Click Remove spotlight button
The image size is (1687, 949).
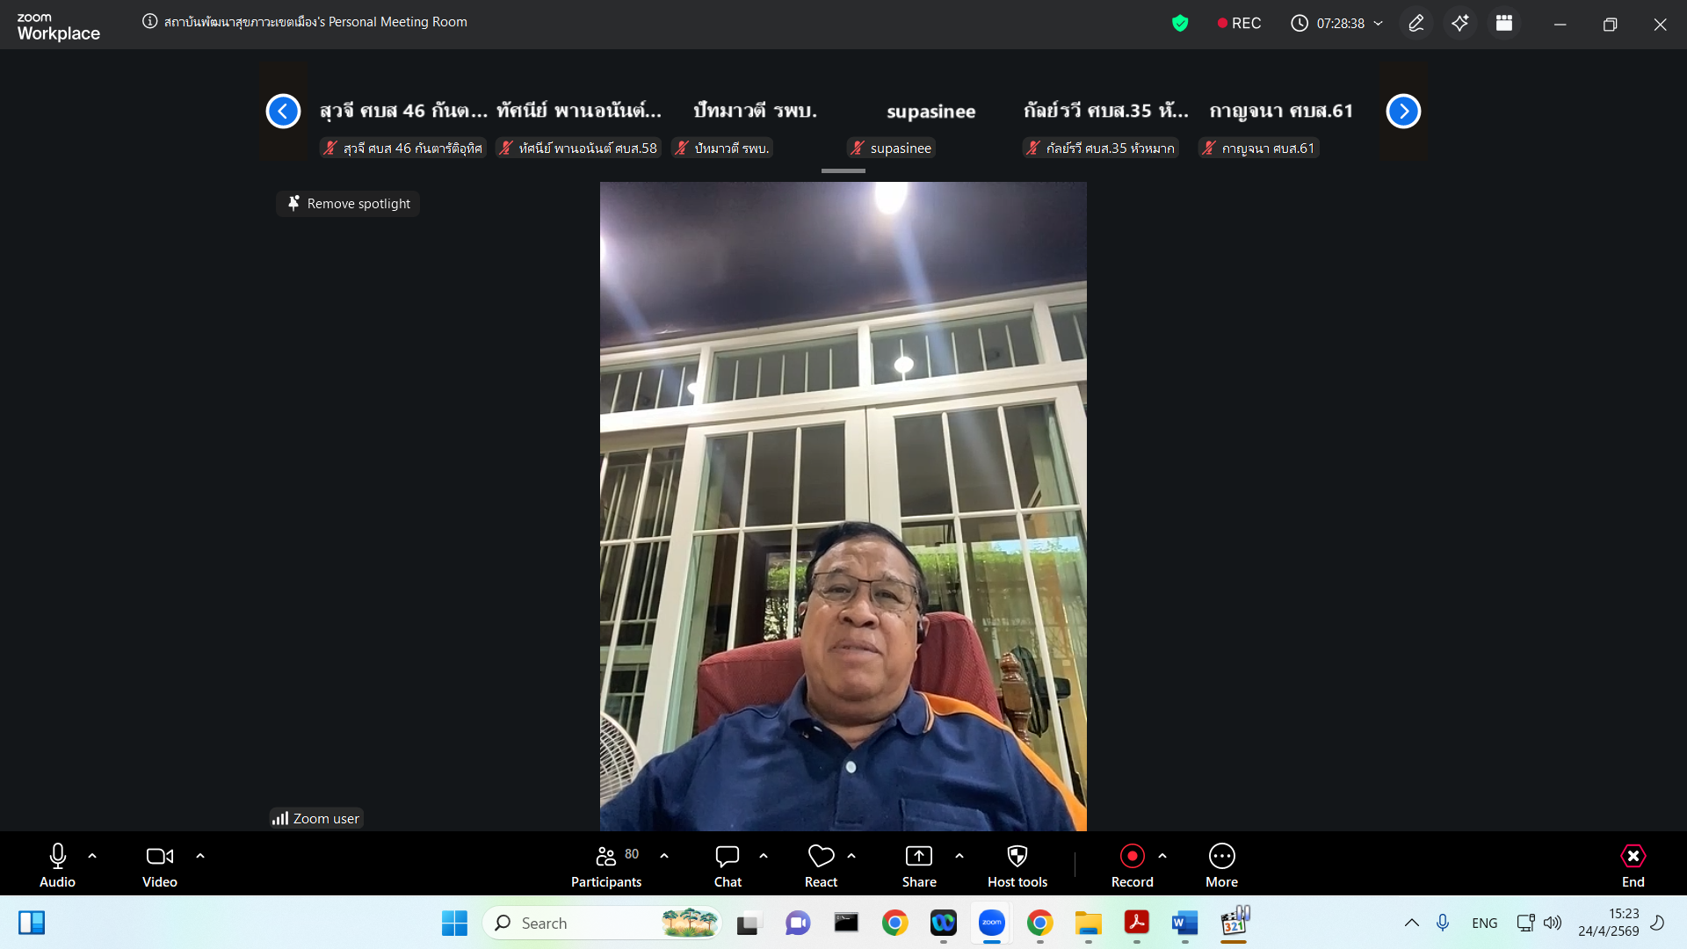pos(348,204)
